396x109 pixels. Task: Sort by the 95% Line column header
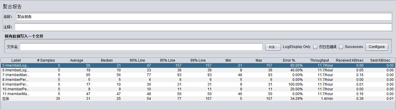coord(168,60)
